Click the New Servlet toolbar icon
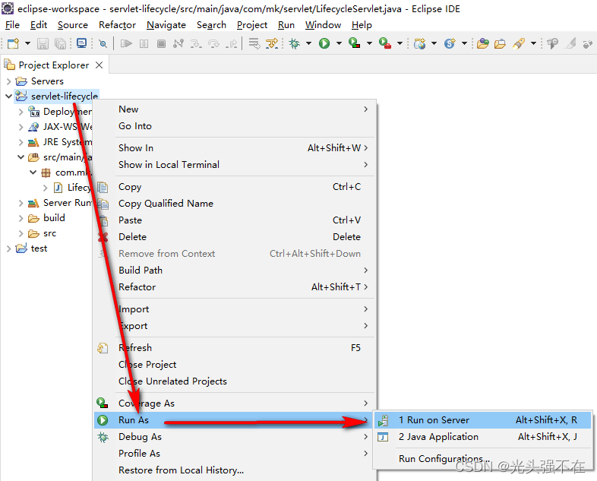The height and width of the screenshot is (481, 597). pyautogui.click(x=450, y=43)
